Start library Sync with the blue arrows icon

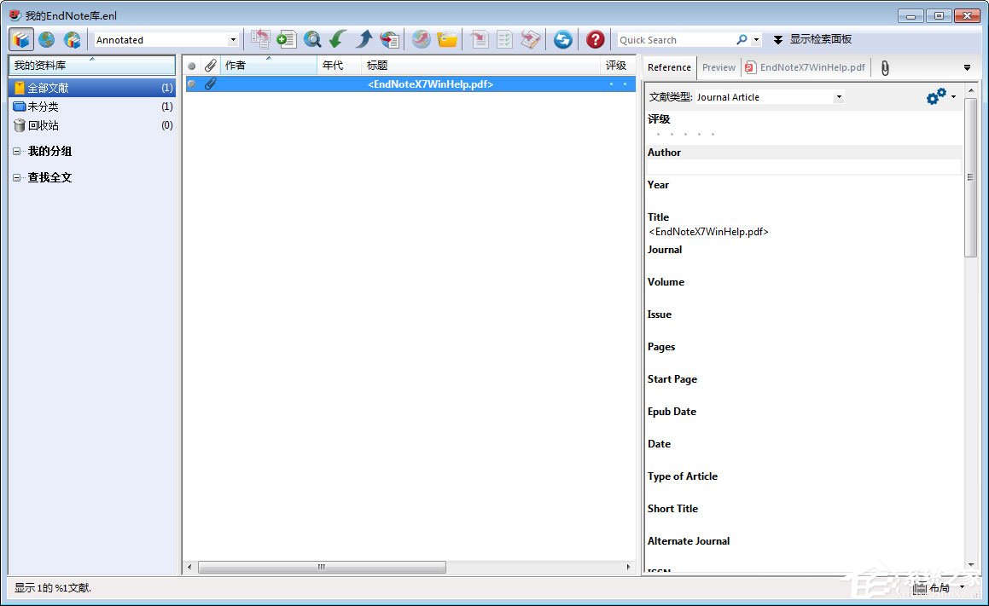point(563,39)
